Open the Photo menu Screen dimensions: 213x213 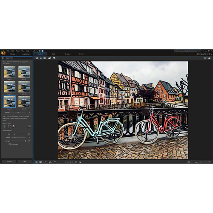17,51
